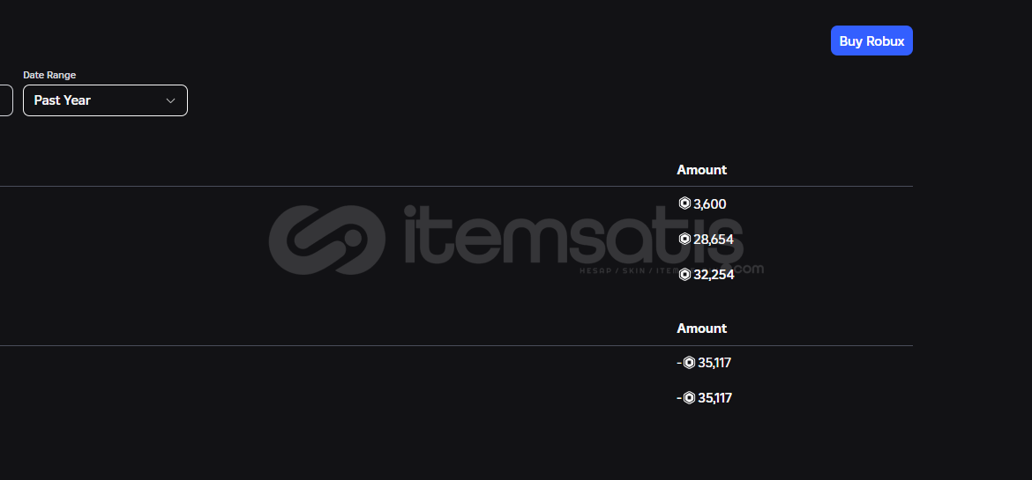
Task: Select the 3,600 amount value
Action: [709, 204]
